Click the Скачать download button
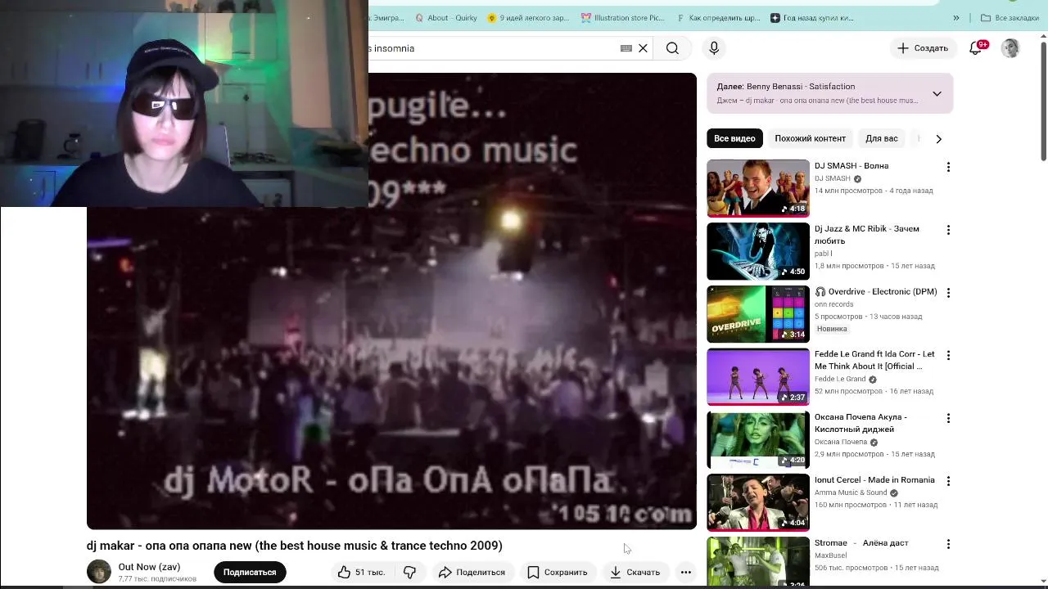Image resolution: width=1048 pixels, height=589 pixels. point(635,572)
